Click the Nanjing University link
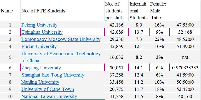 40,82
